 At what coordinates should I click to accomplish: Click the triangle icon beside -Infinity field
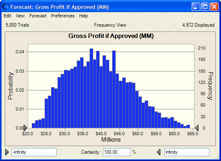pyautogui.click(x=7, y=152)
